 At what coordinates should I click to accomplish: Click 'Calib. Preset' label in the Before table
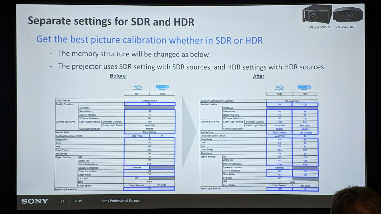(63, 101)
